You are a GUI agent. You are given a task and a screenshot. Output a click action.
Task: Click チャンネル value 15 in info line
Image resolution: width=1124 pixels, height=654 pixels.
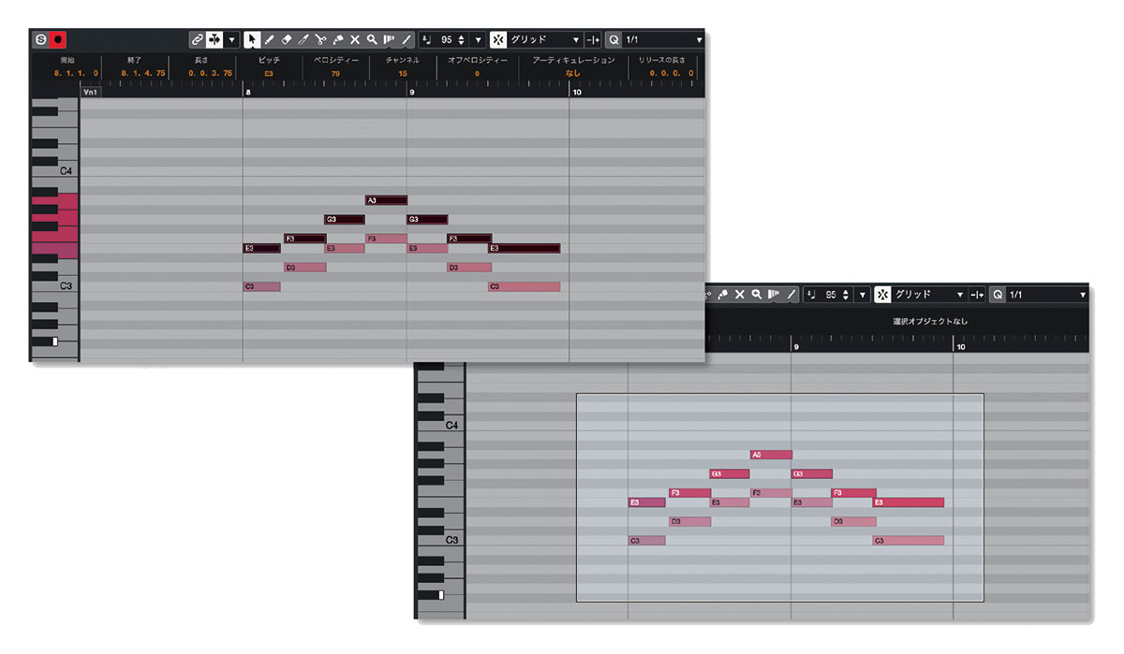point(403,73)
